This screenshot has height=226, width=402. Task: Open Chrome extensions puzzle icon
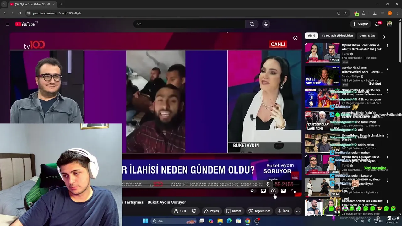tap(364, 13)
